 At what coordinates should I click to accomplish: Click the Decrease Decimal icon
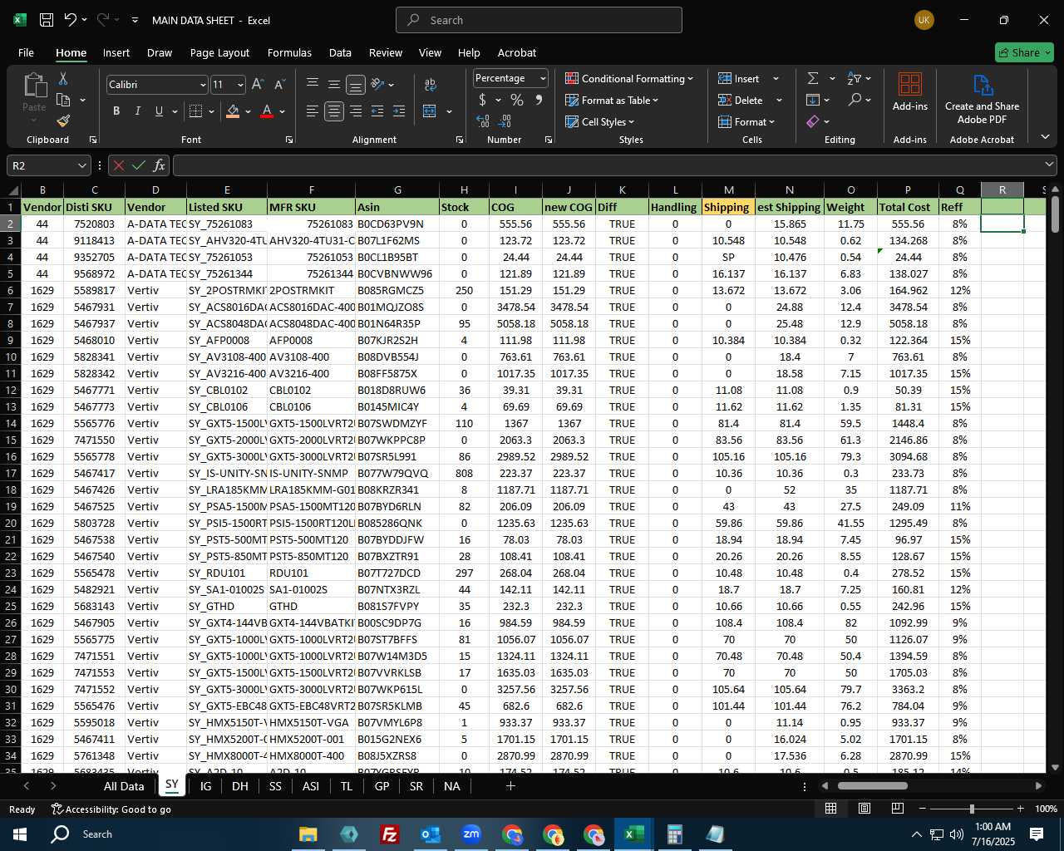click(x=506, y=121)
